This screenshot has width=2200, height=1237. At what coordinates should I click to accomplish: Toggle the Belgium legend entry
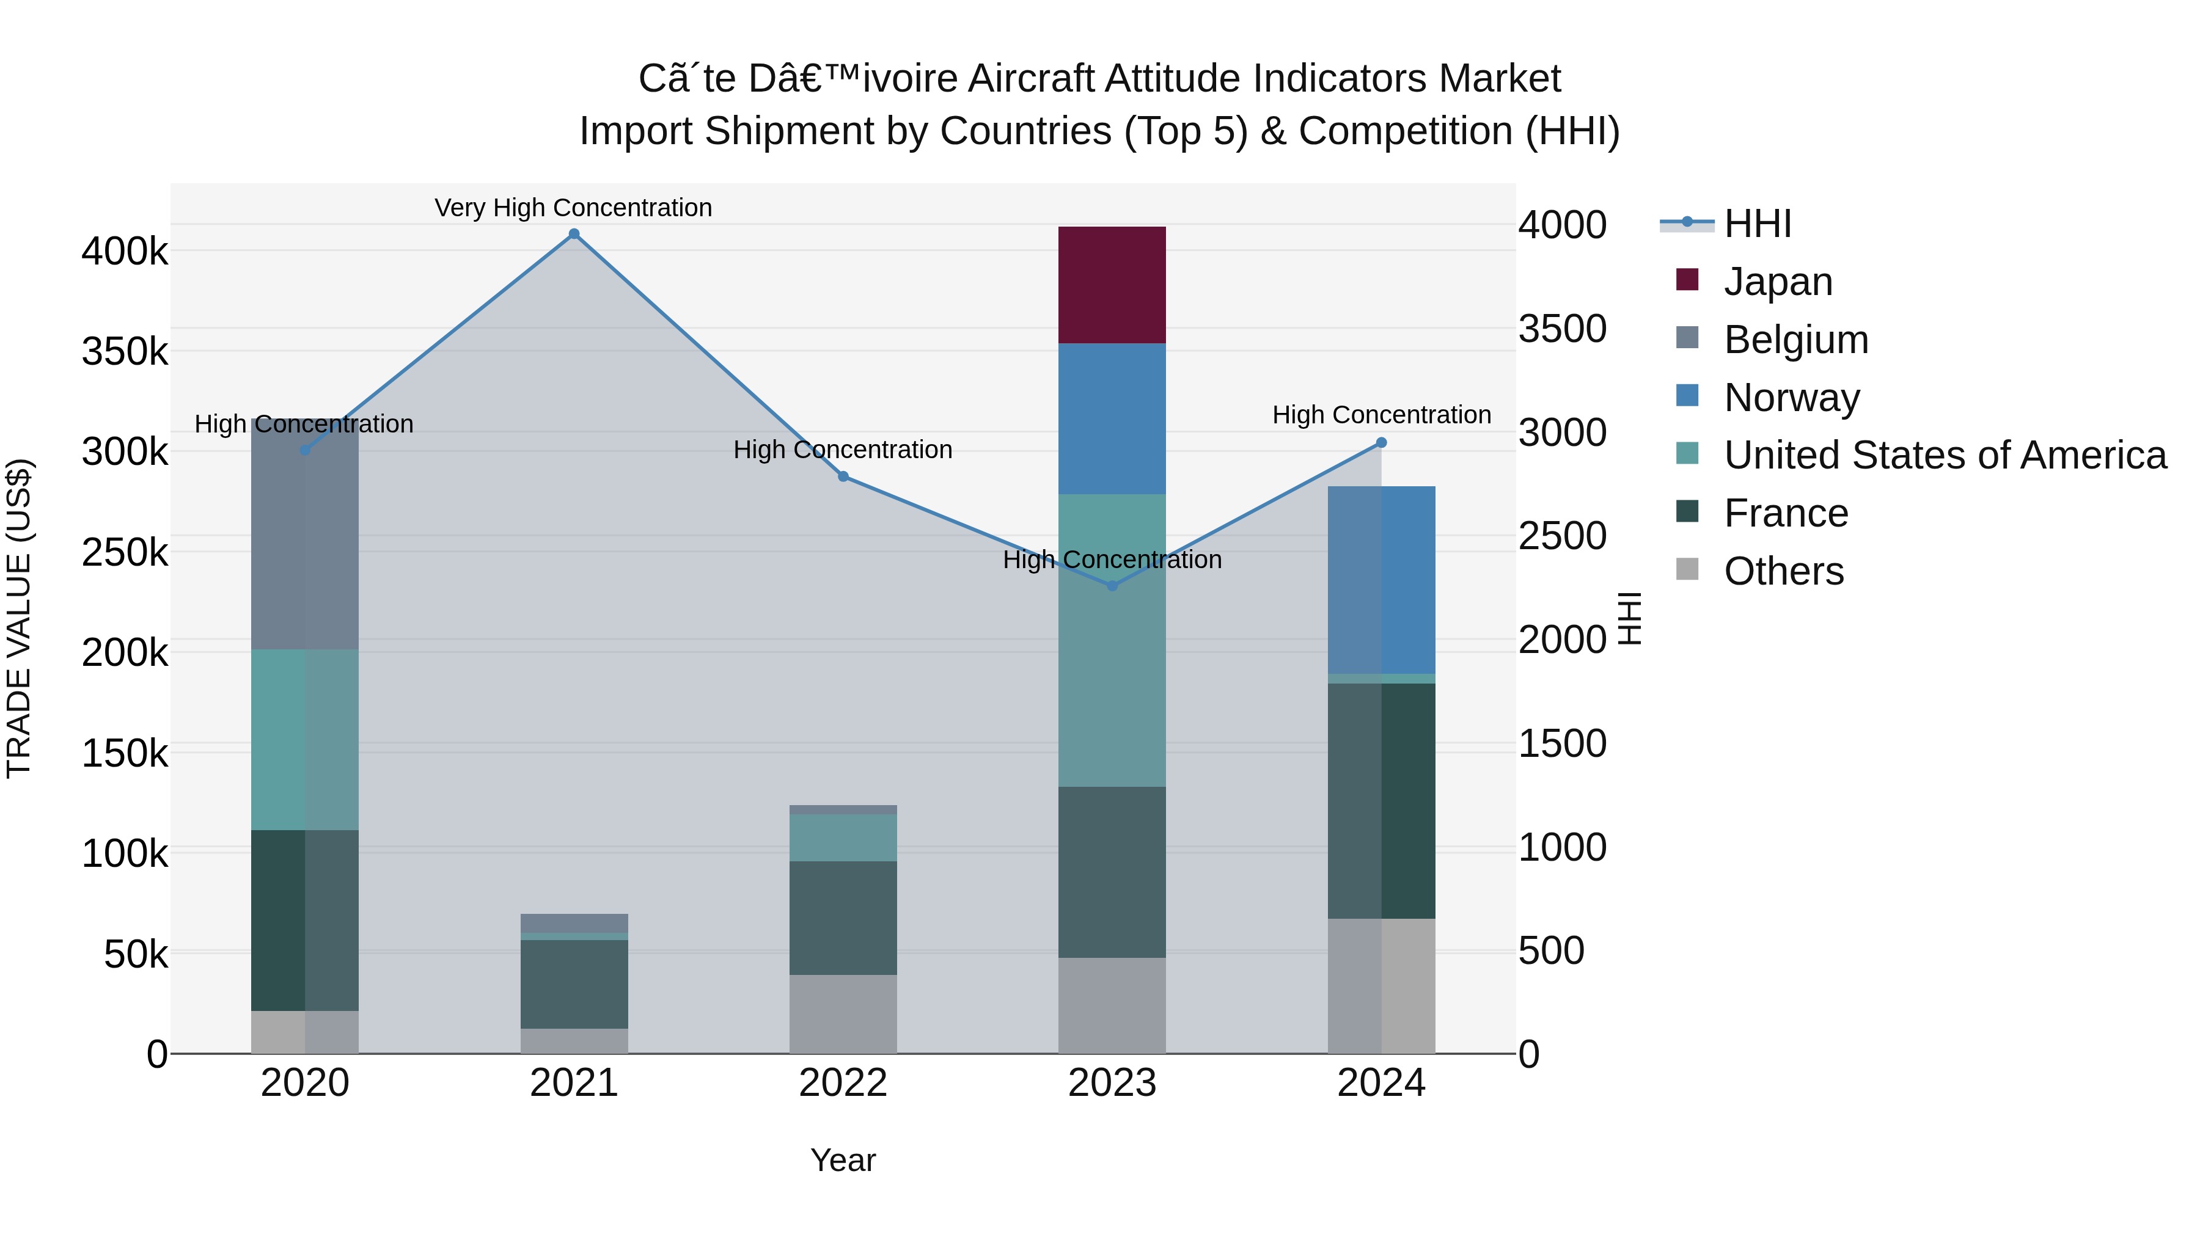point(1772,339)
